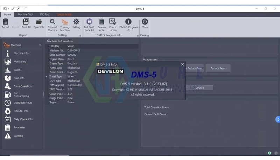Expand the Machine sidebar dropdown

pyautogui.click(x=40, y=45)
